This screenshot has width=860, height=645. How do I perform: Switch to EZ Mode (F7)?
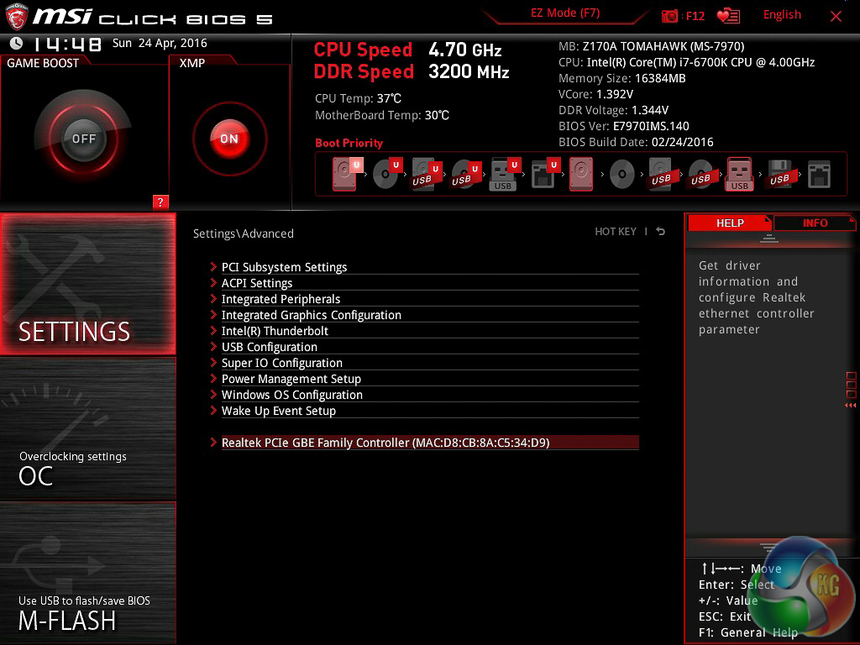pos(565,13)
